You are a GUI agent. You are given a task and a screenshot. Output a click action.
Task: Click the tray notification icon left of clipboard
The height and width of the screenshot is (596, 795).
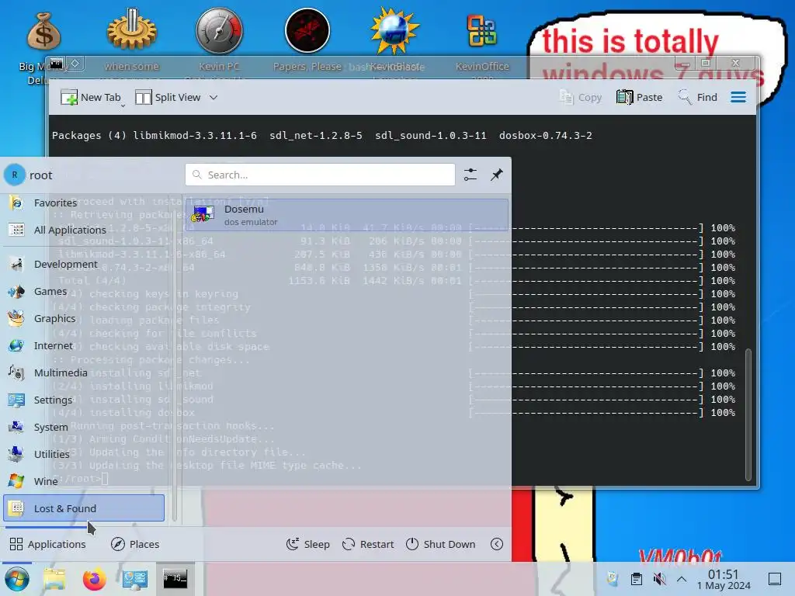click(x=613, y=579)
